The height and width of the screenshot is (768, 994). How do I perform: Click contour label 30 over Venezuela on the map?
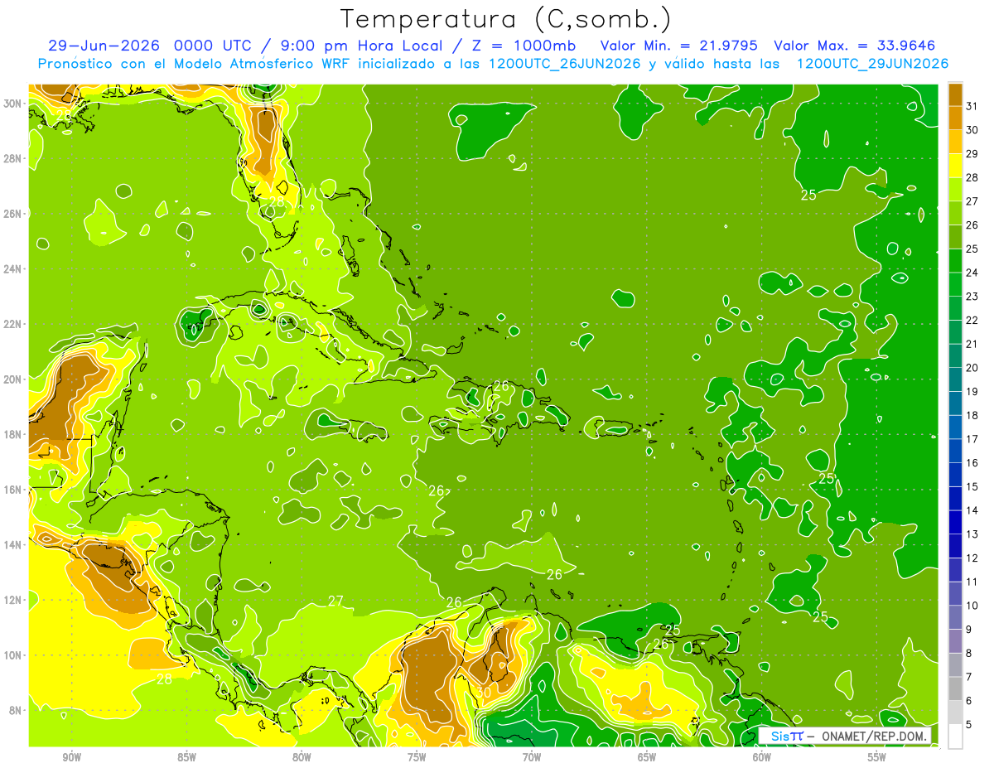click(x=484, y=692)
